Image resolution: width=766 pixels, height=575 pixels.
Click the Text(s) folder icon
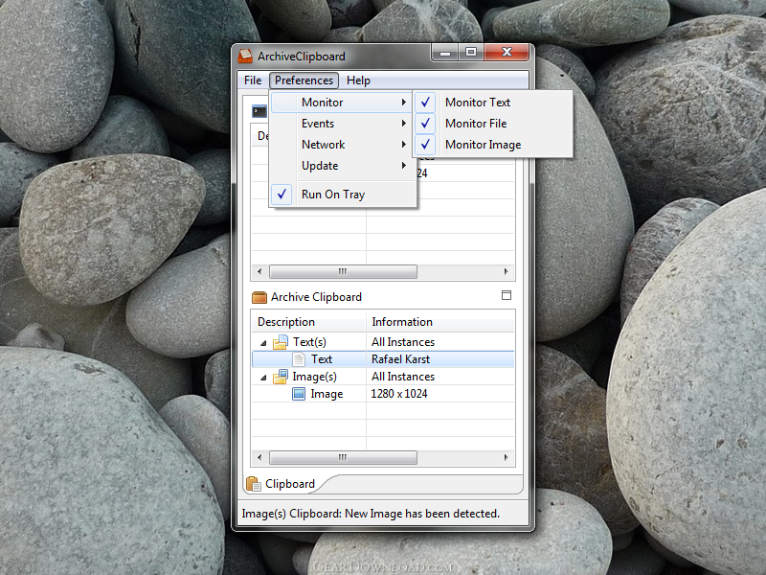[281, 342]
